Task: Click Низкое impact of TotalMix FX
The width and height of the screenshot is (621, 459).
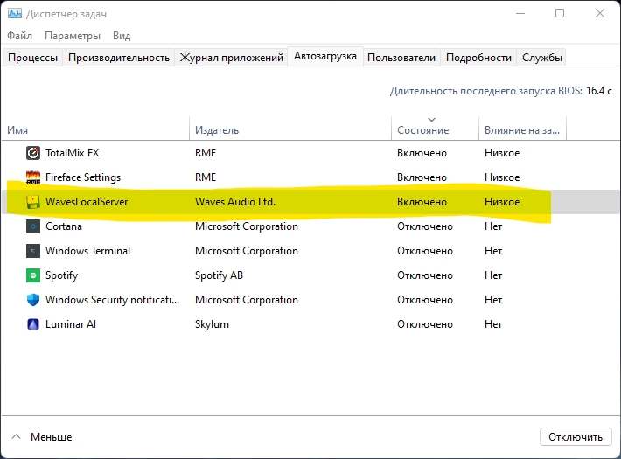Action: click(x=502, y=153)
